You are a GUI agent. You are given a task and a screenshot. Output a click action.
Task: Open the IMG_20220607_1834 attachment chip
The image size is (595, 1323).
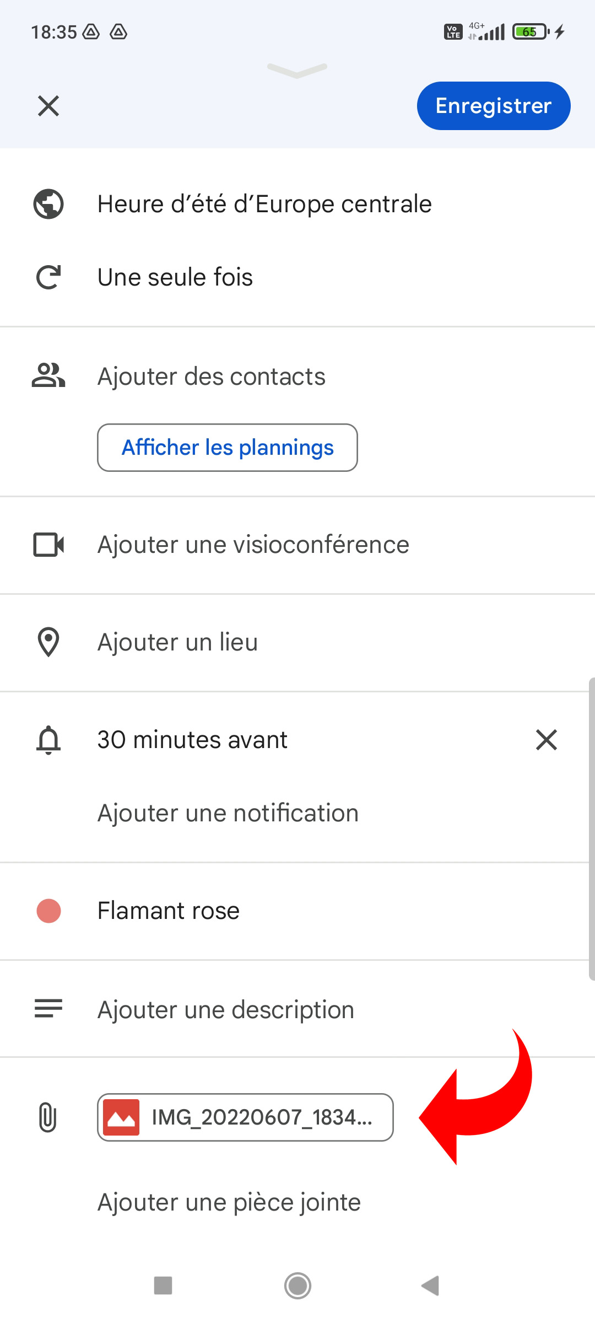pyautogui.click(x=245, y=1117)
